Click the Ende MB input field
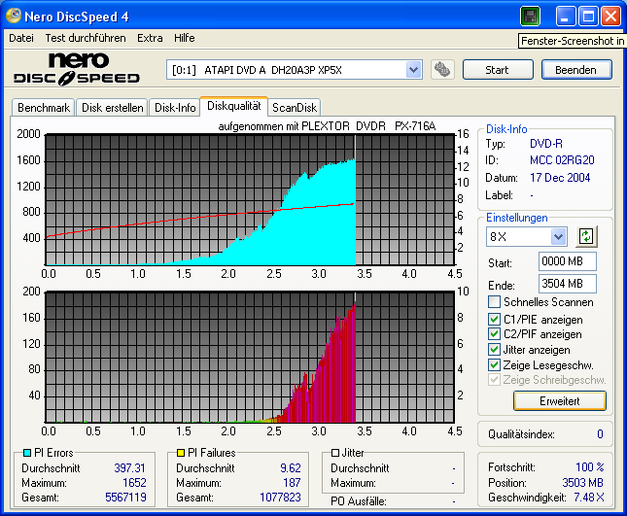 567,284
